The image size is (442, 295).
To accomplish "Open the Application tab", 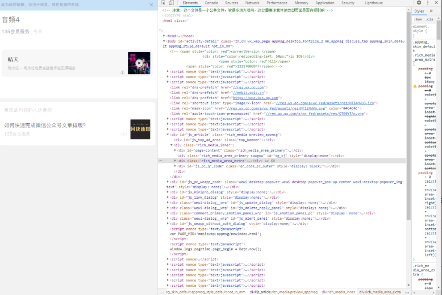I will 325,3.
